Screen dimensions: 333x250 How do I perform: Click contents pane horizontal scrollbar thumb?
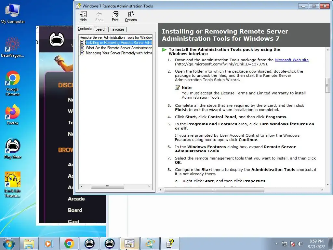(107, 186)
